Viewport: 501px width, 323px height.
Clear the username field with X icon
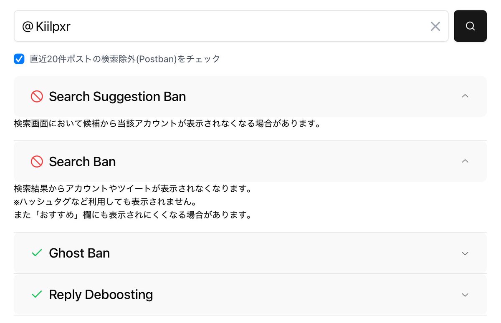(435, 26)
